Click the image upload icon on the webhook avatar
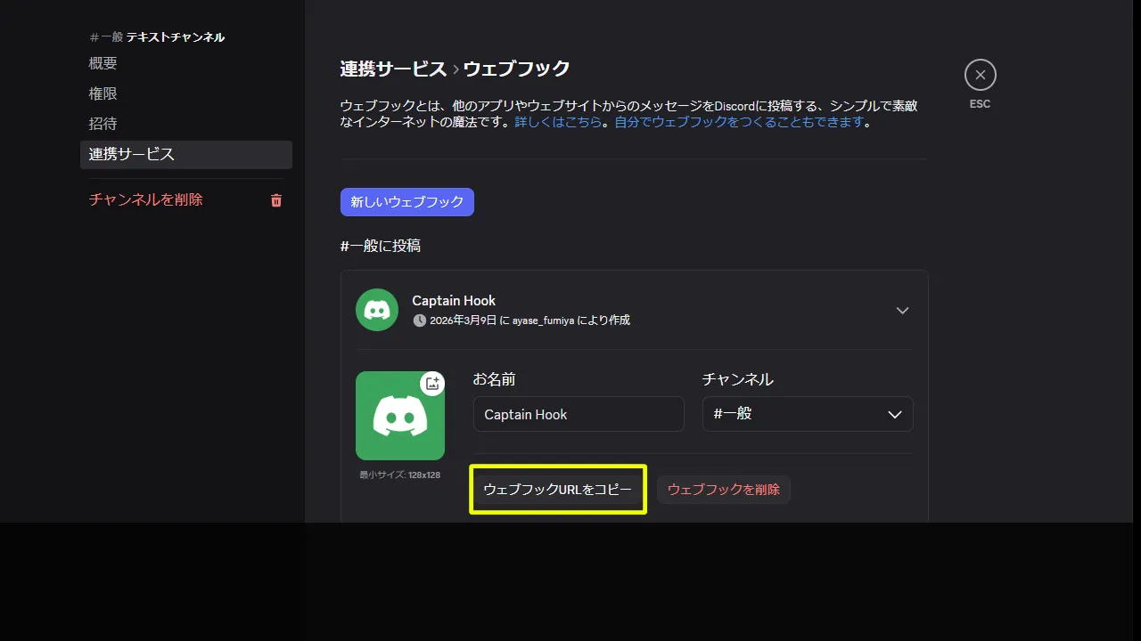The height and width of the screenshot is (641, 1141). (432, 384)
